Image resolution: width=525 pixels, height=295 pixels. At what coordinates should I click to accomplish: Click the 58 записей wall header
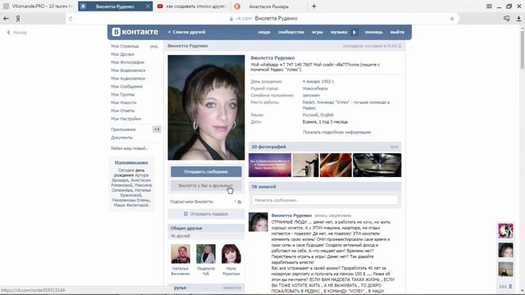325,187
